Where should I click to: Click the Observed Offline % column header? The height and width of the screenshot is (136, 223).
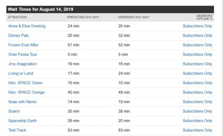coord(205,17)
